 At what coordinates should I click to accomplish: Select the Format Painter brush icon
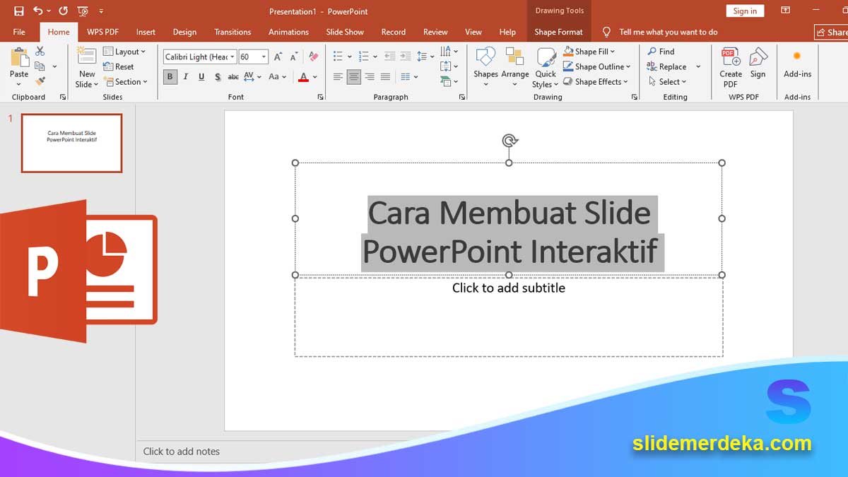tap(40, 81)
